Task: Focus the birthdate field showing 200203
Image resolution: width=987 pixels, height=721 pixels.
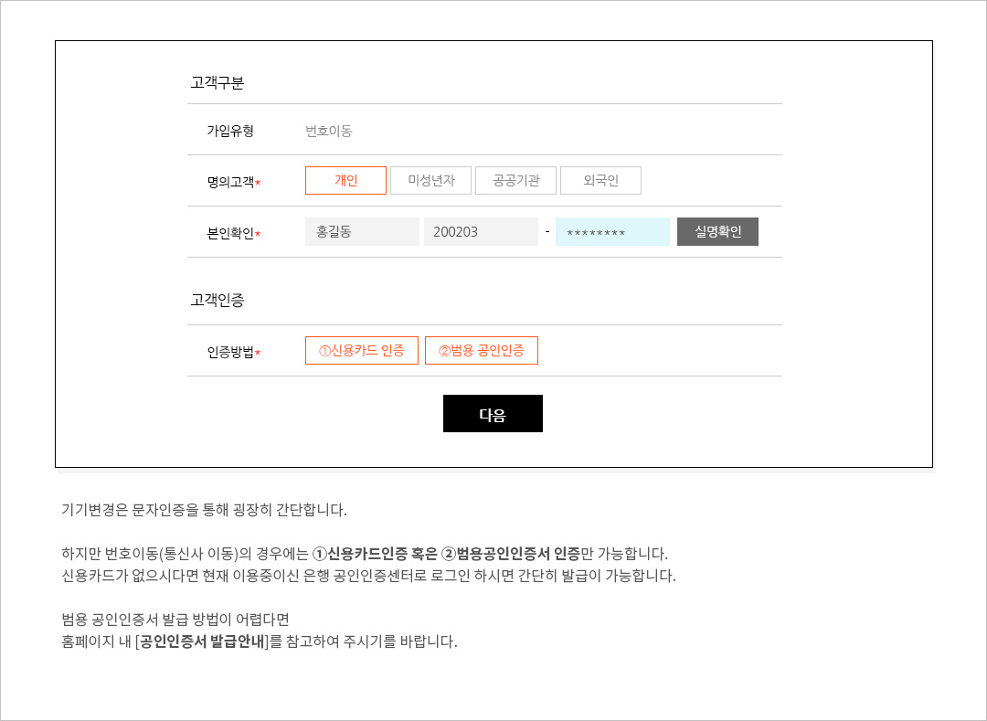Action: pos(481,232)
